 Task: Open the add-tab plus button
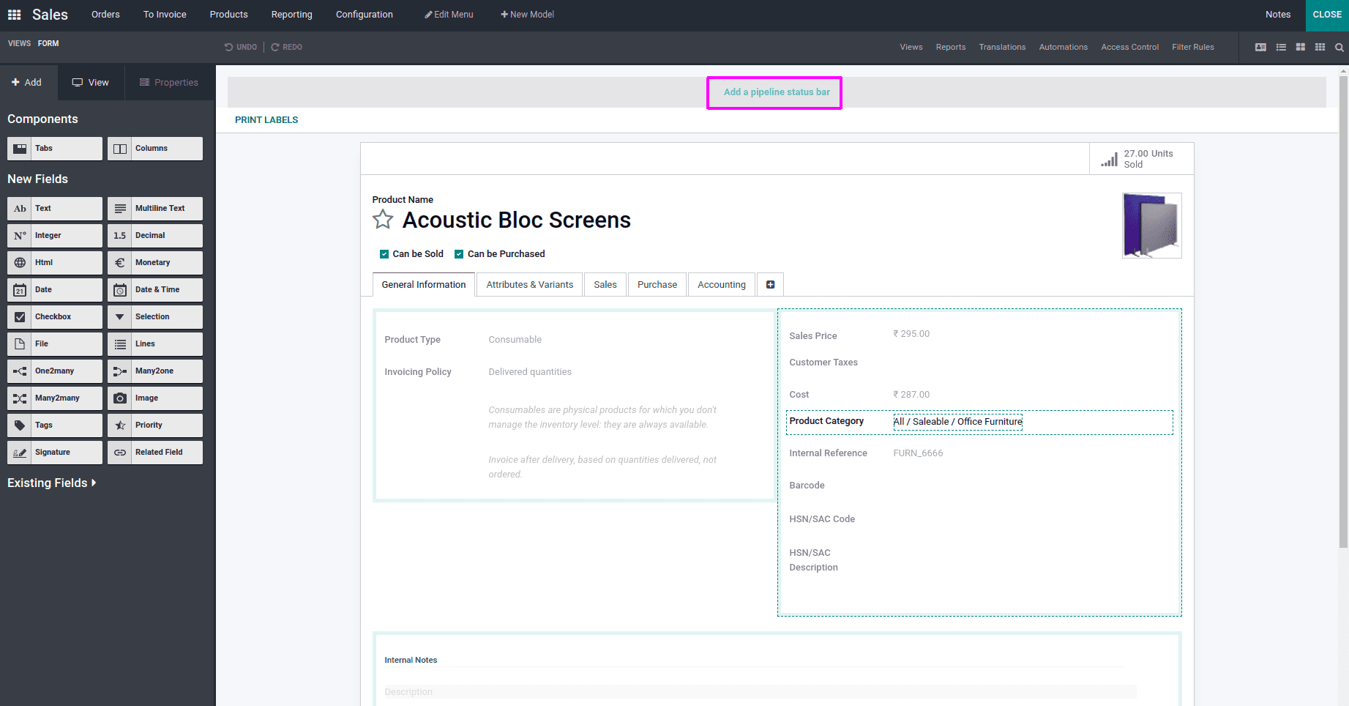pos(770,284)
